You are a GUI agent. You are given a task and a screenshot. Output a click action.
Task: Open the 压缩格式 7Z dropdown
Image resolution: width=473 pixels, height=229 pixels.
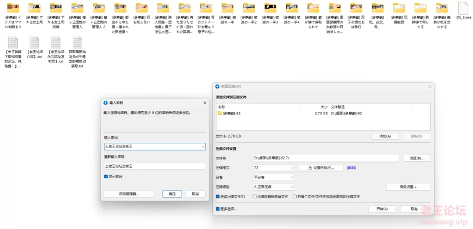274,168
